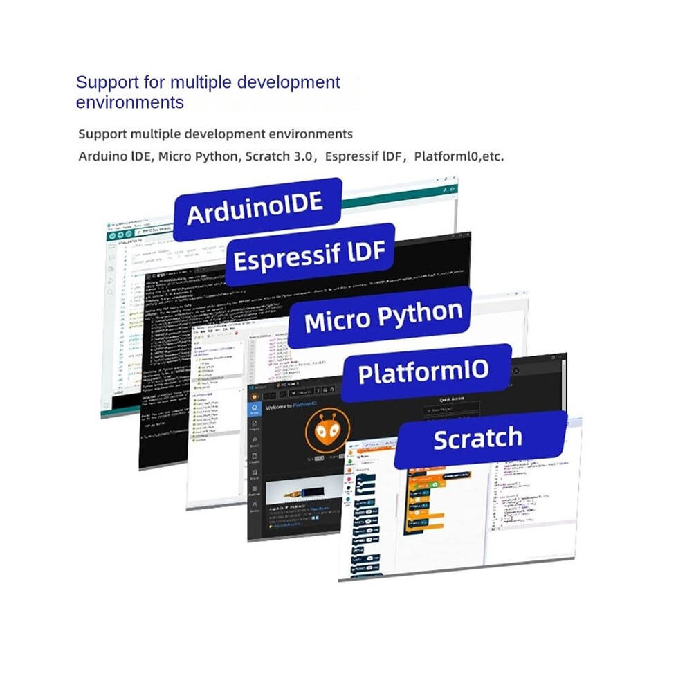The image size is (685, 685).
Task: Open Library Manager in Arduino IDE sidebar
Action: click(x=111, y=268)
